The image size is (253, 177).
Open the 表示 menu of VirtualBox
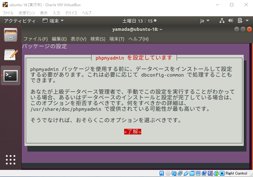(x=44, y=13)
